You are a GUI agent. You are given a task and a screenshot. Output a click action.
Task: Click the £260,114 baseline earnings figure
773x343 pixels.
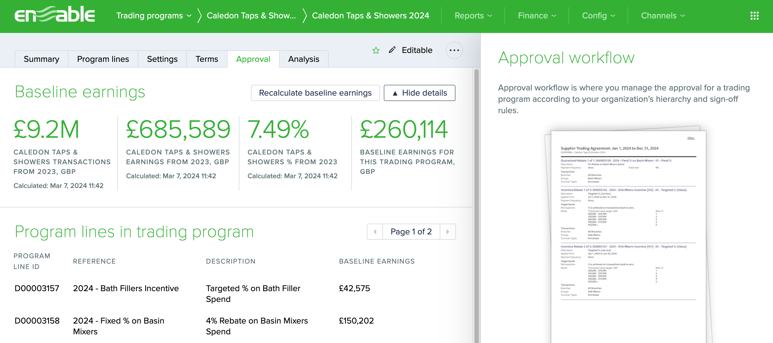(x=404, y=129)
